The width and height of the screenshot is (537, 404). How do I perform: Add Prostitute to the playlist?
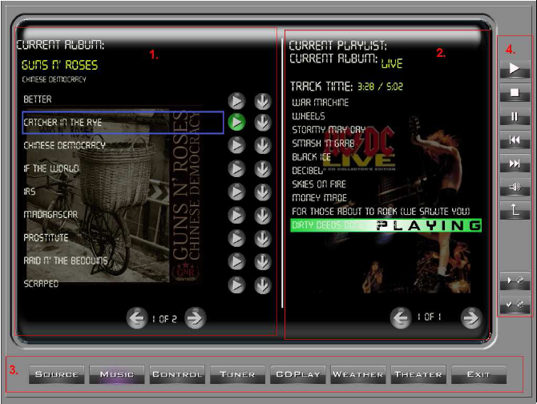point(263,238)
